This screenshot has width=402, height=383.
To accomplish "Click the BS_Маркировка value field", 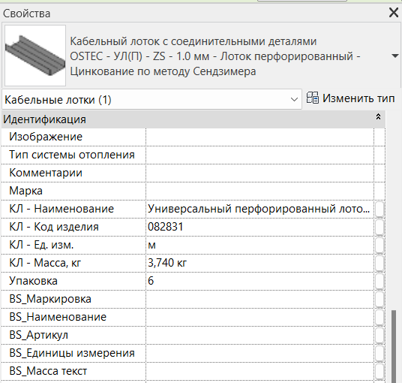I will tap(259, 300).
